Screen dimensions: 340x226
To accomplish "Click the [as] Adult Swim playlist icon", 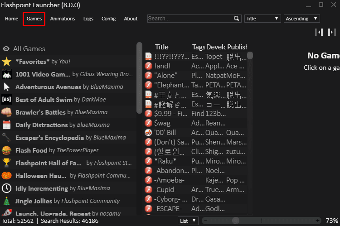I will [6, 100].
